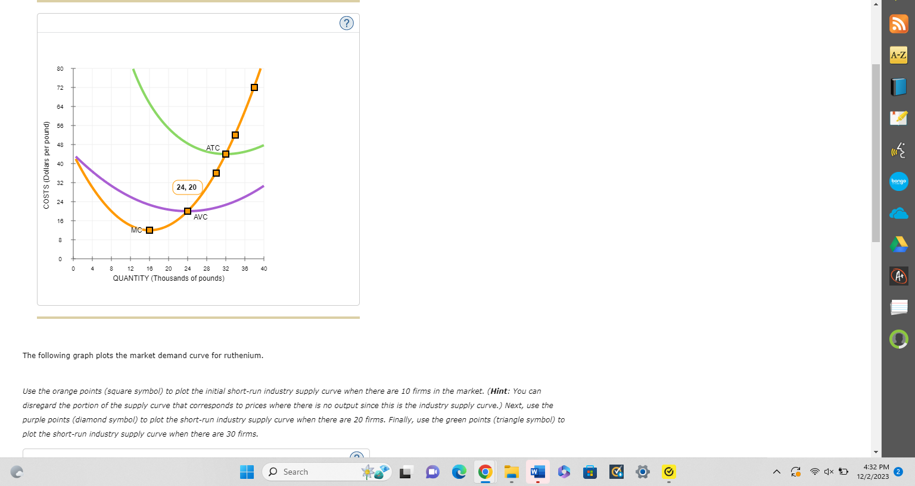Click the Windows Start button
This screenshot has width=915, height=486.
[x=247, y=472]
